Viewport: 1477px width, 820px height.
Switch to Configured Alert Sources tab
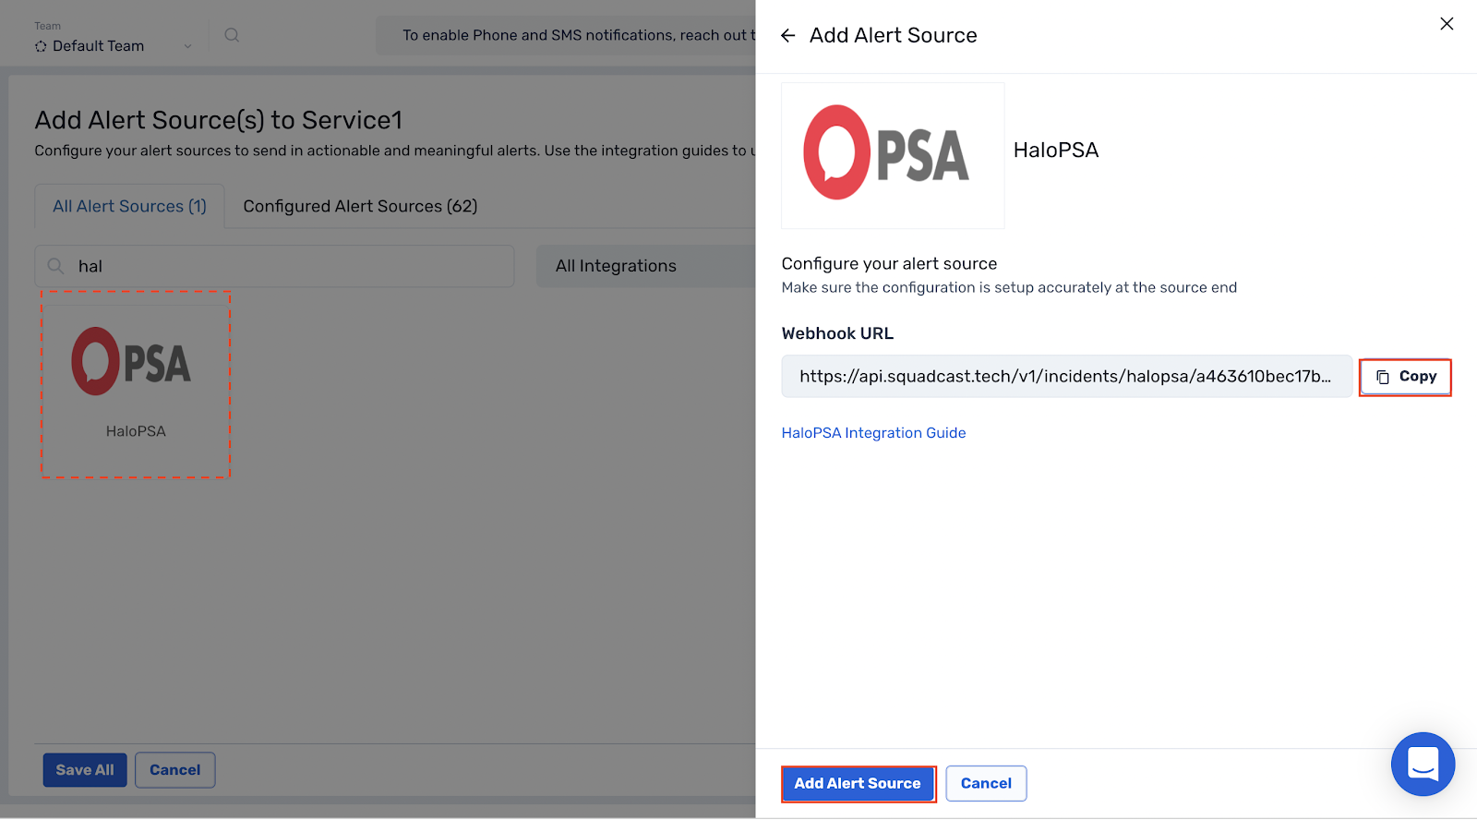point(359,206)
